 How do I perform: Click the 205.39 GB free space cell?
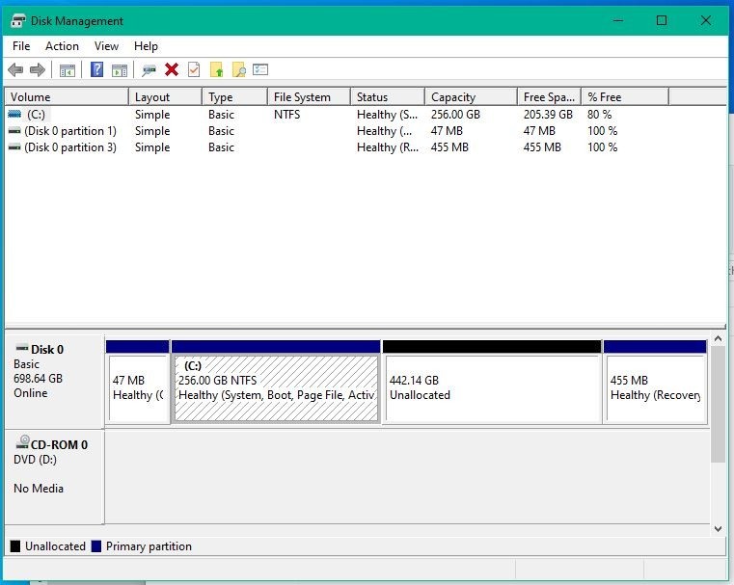pyautogui.click(x=548, y=115)
